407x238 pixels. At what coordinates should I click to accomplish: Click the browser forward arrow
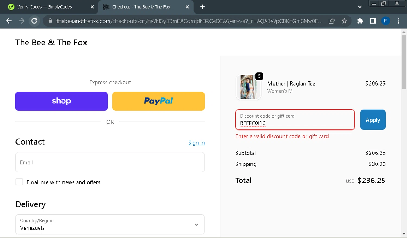(21, 21)
